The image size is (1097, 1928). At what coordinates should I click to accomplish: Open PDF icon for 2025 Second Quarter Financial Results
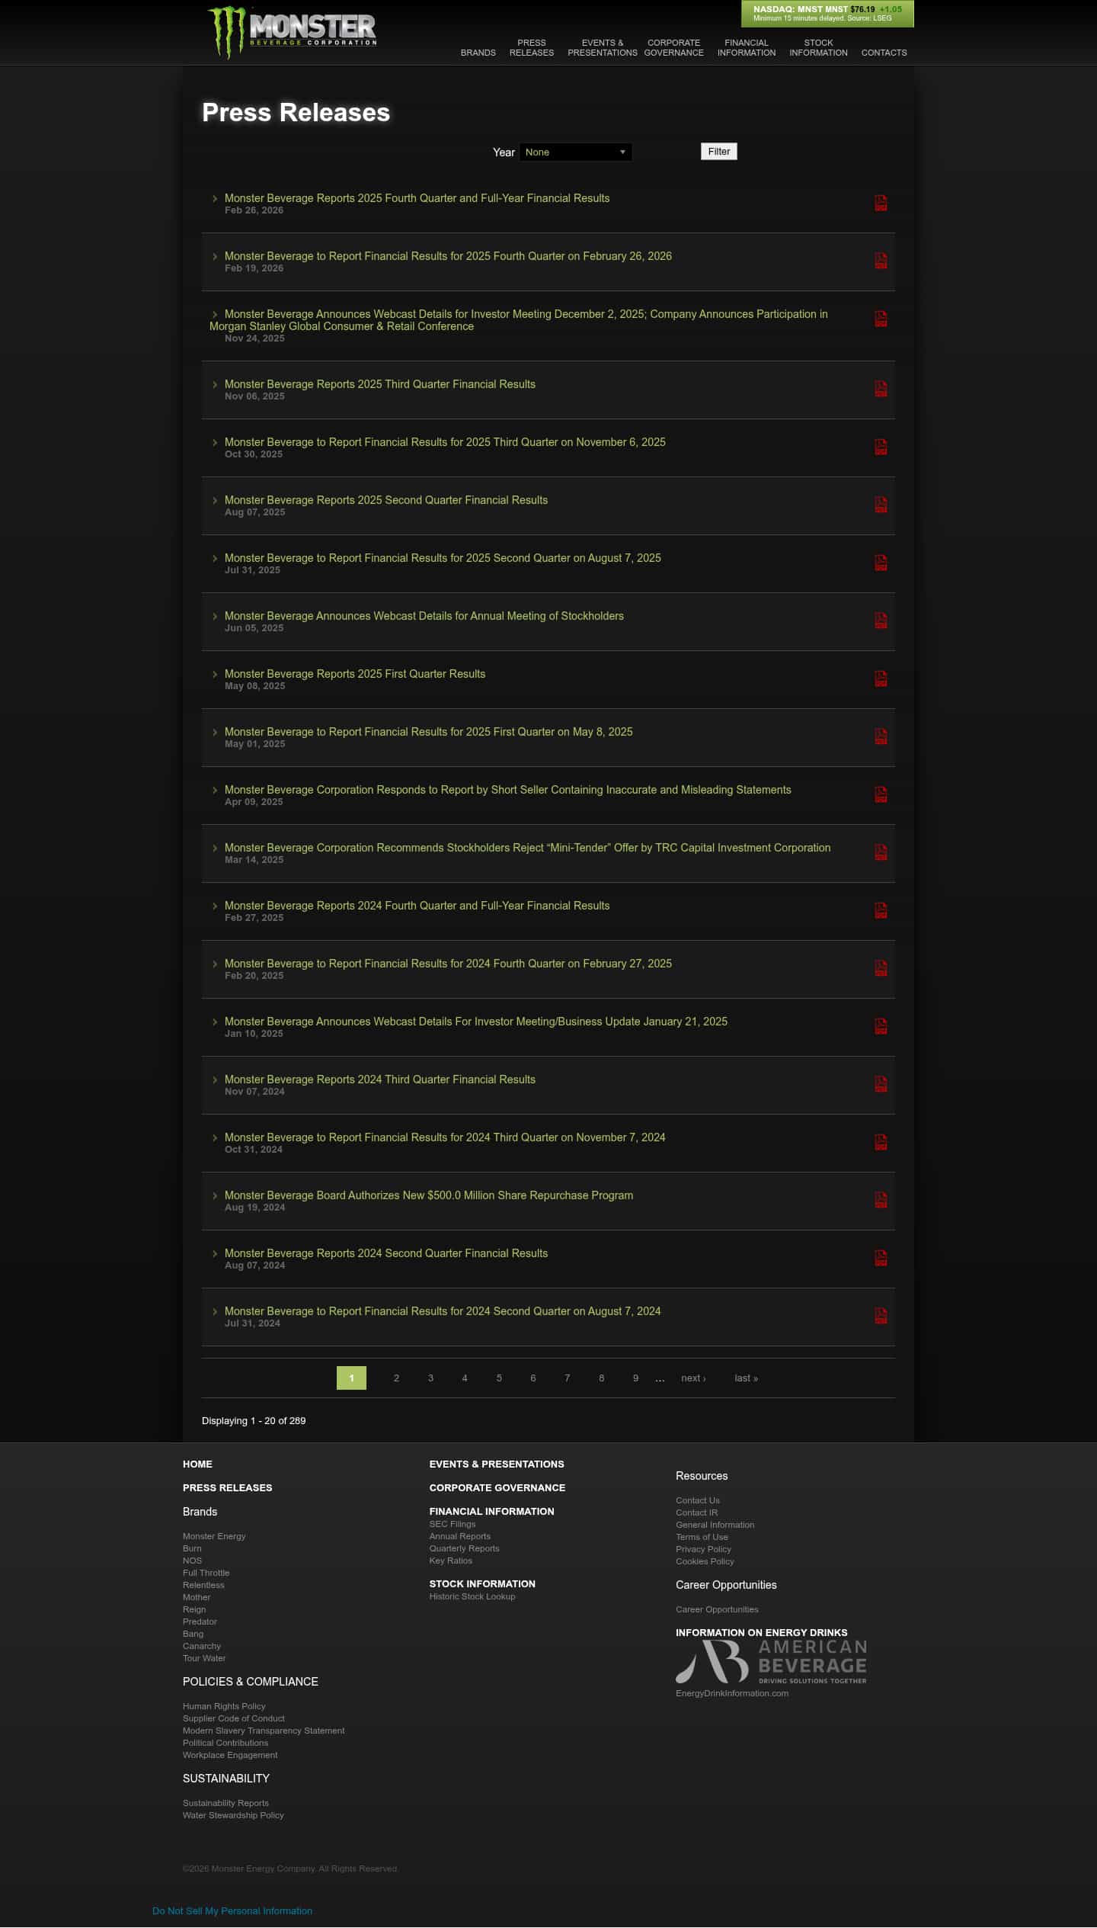pos(881,505)
